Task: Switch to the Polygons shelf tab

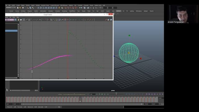Action: pos(30,11)
